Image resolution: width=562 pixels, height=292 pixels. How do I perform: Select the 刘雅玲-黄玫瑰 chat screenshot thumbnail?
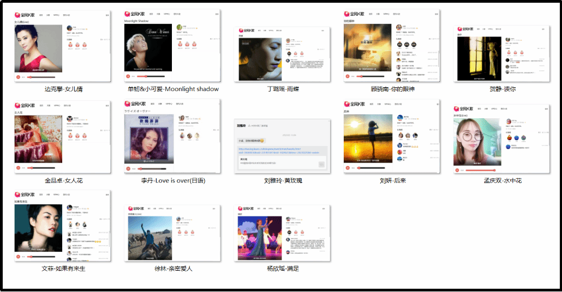283,145
